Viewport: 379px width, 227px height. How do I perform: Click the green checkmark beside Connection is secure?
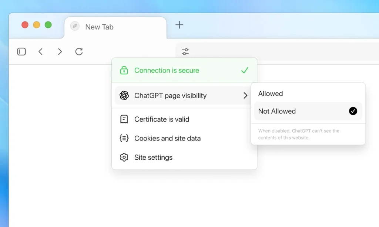click(x=244, y=70)
